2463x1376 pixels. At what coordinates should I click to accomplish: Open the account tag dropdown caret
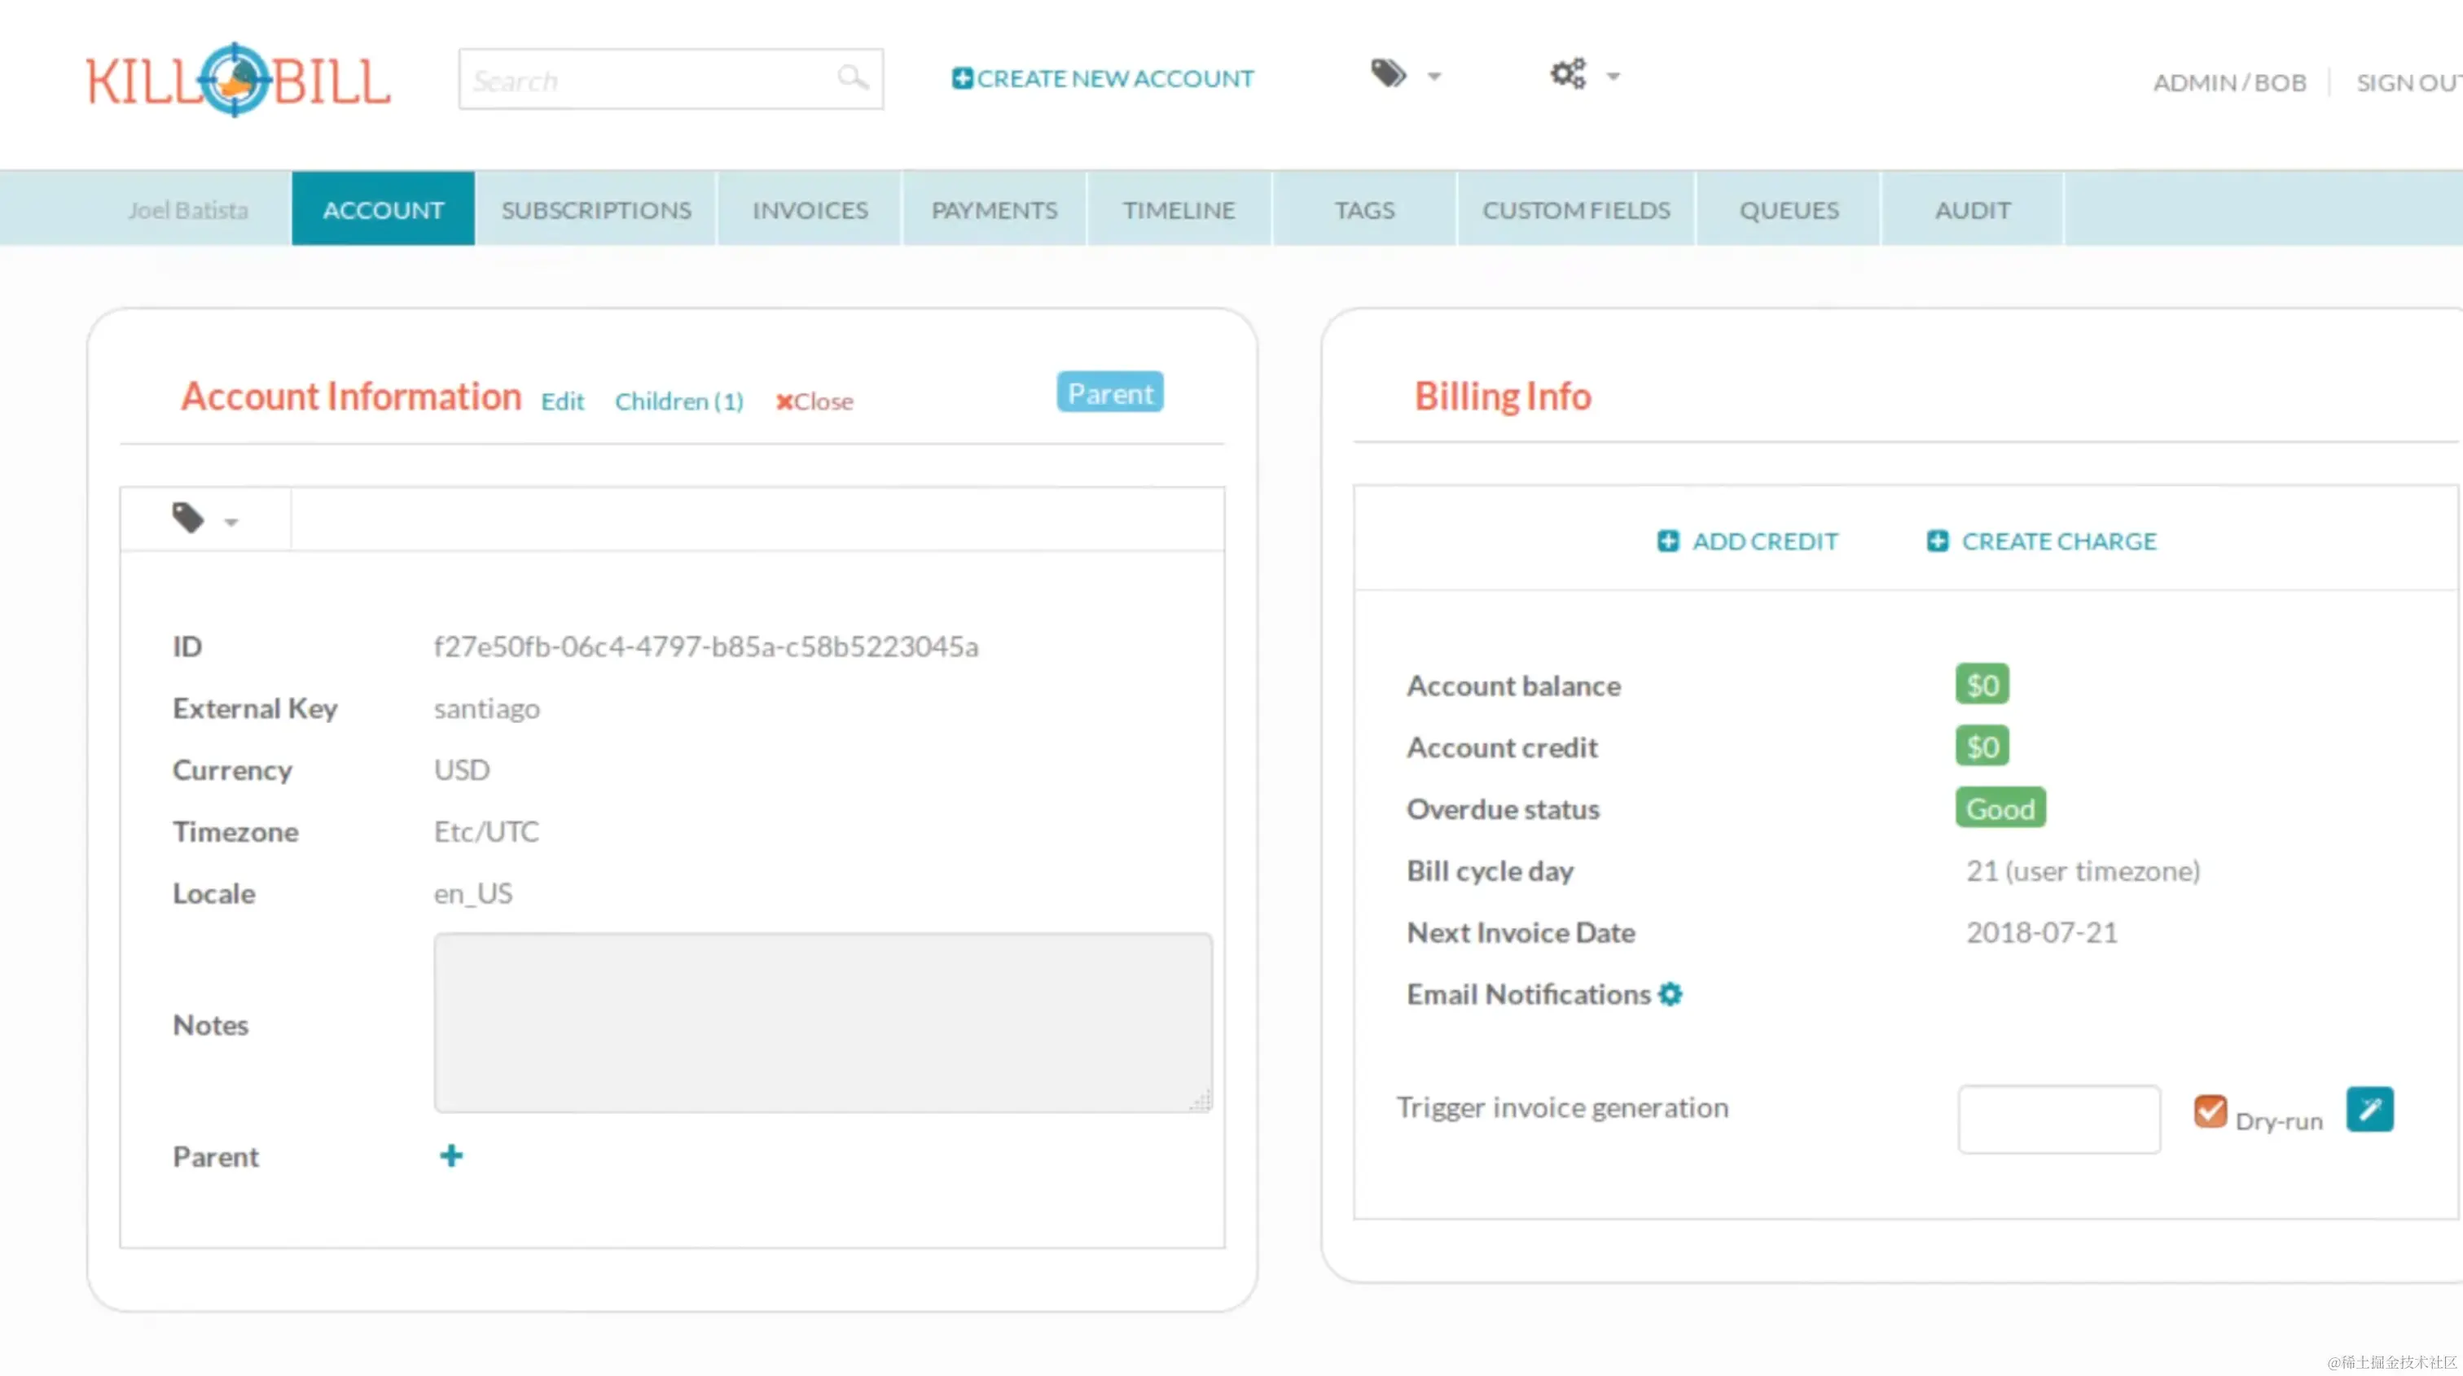click(230, 523)
